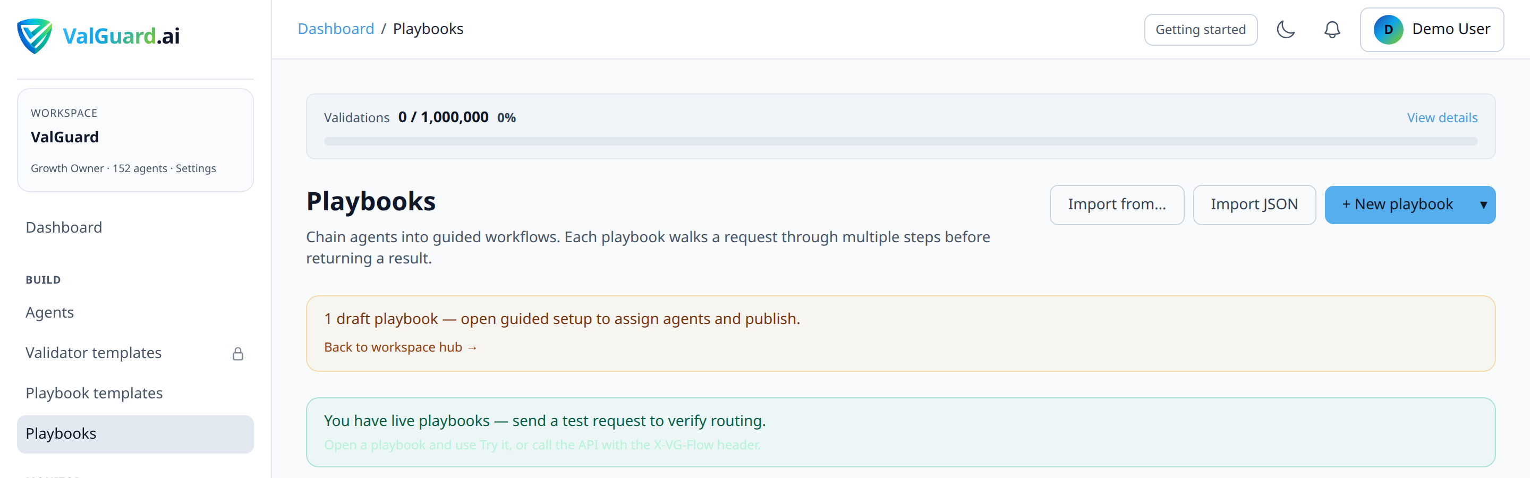Click the + New playbook button
Viewport: 1530px width, 478px height.
[1398, 205]
